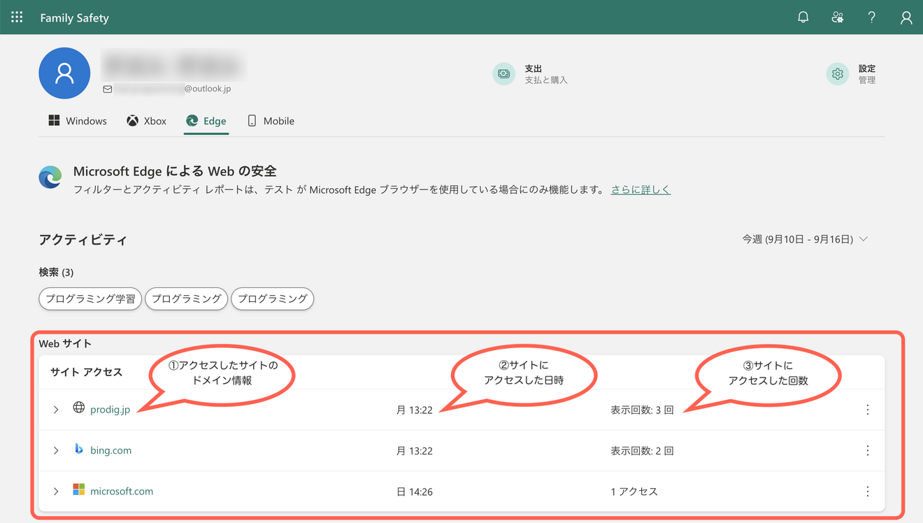The height and width of the screenshot is (523, 923).
Task: Click the blue user avatar circle
Action: pos(64,73)
